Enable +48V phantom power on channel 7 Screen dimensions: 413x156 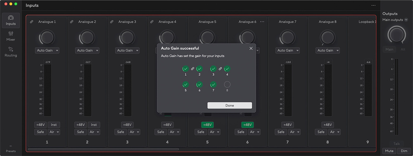[x=287, y=125]
